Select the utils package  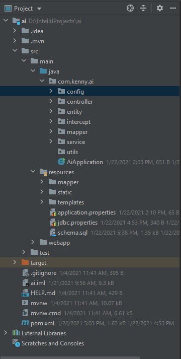pos(72,152)
